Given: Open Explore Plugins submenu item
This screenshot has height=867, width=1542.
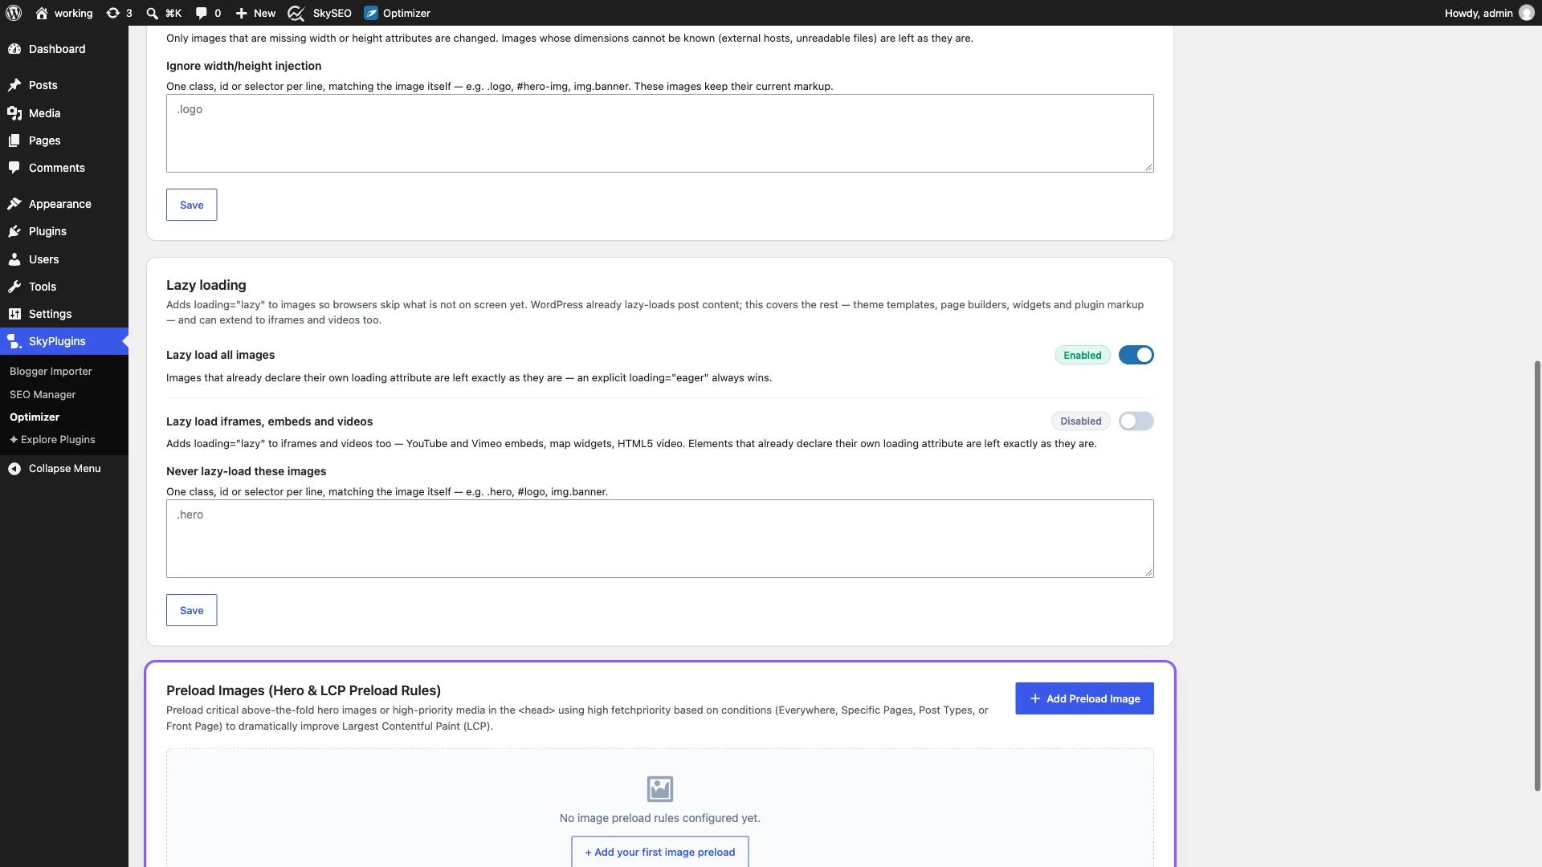Looking at the screenshot, I should [52, 440].
